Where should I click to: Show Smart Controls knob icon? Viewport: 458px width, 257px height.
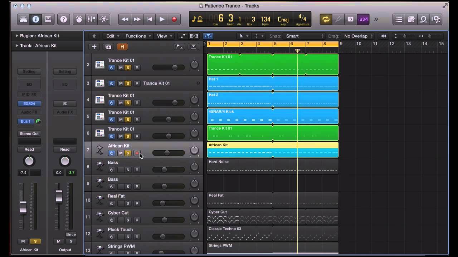tap(79, 19)
